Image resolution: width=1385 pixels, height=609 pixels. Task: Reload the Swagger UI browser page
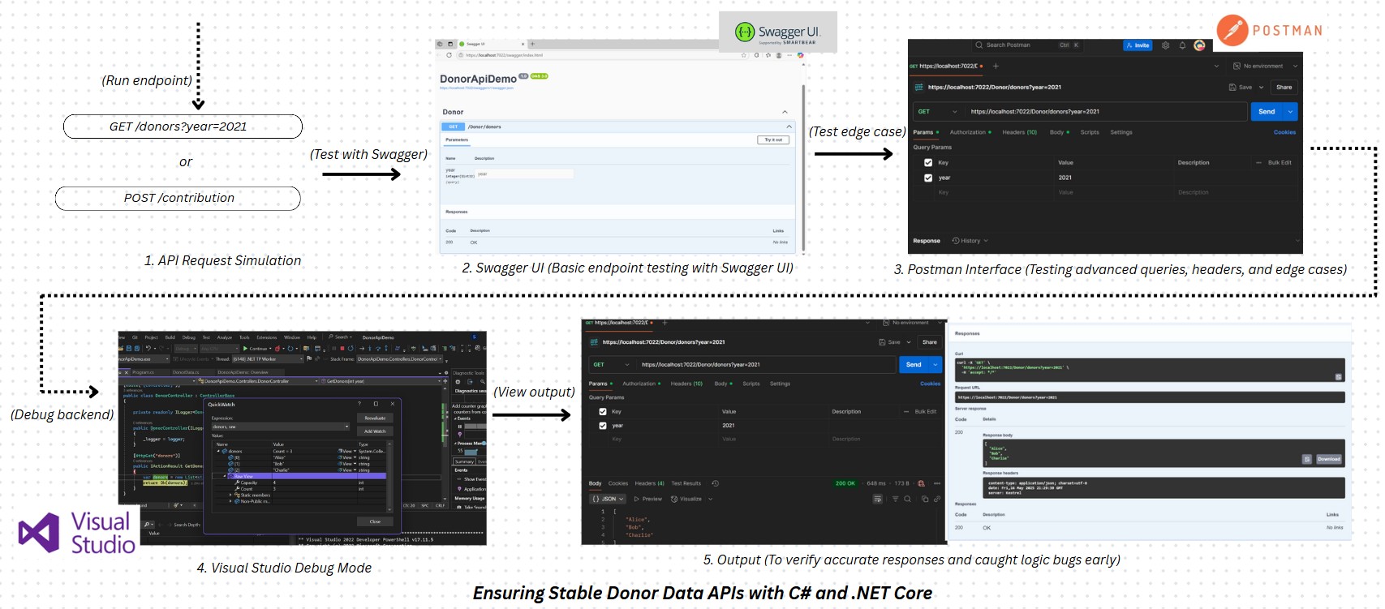tap(449, 55)
